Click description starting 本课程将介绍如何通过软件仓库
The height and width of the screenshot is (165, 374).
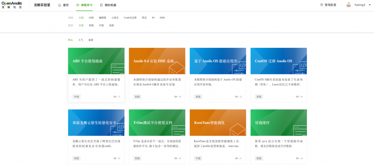pyautogui.click(x=157, y=82)
